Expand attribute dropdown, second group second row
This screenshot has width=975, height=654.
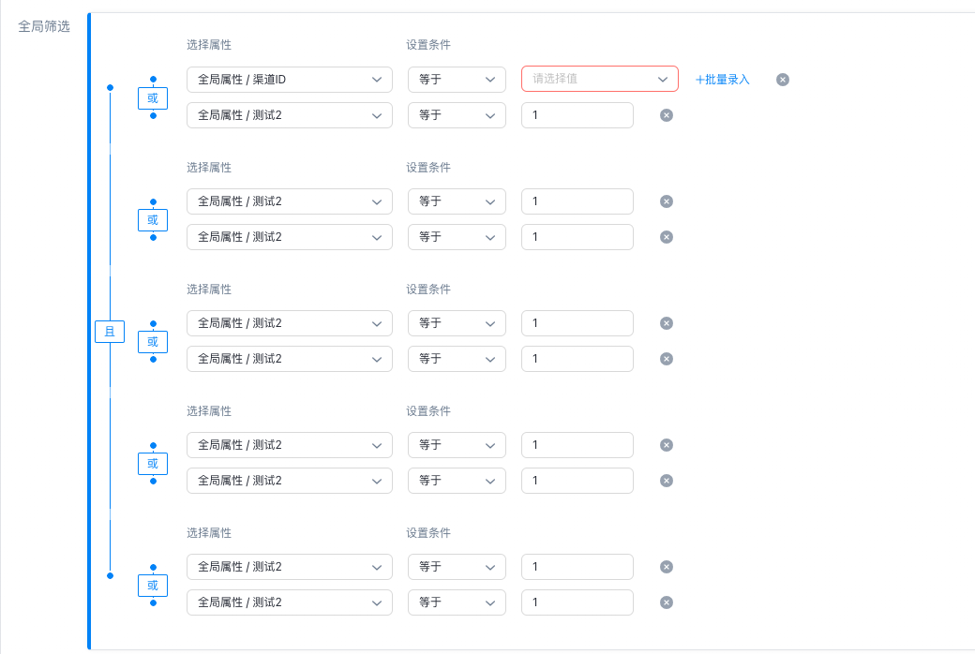[x=289, y=237]
